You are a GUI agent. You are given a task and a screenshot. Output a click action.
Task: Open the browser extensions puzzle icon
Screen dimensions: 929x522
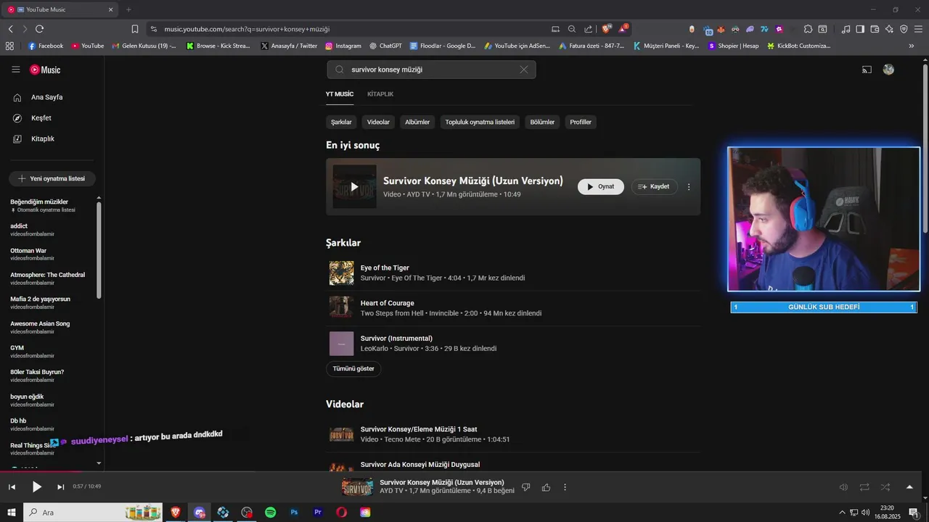tap(808, 29)
